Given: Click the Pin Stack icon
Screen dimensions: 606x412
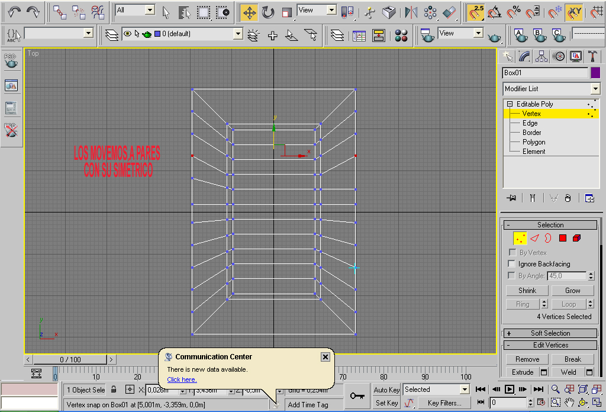Looking at the screenshot, I should click(x=511, y=198).
